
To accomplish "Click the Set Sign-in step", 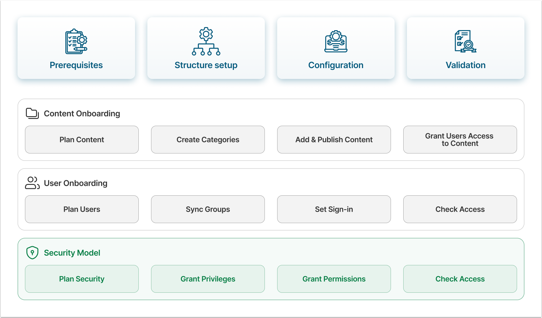I will 334,209.
